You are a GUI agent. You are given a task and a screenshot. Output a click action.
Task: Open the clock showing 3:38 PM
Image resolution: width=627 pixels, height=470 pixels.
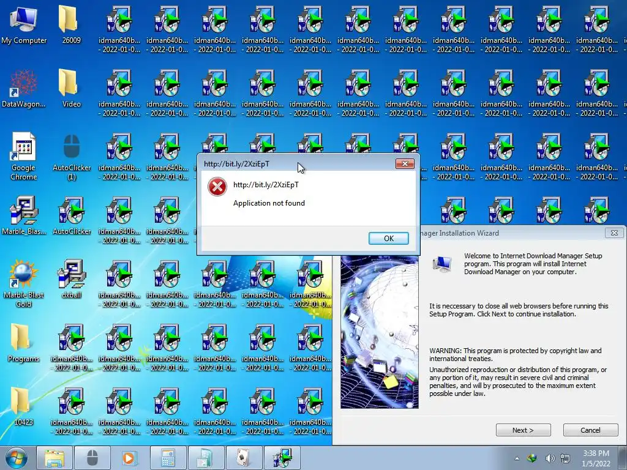596,458
